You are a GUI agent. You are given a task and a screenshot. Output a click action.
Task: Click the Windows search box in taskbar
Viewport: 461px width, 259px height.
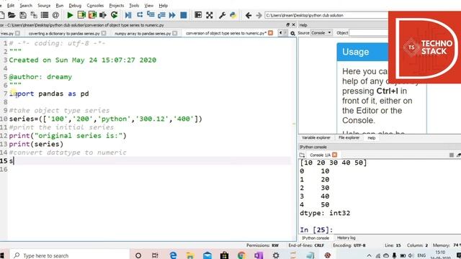70,255
